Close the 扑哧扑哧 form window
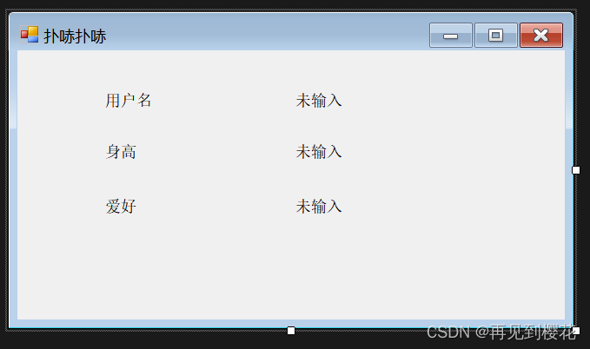 541,36
